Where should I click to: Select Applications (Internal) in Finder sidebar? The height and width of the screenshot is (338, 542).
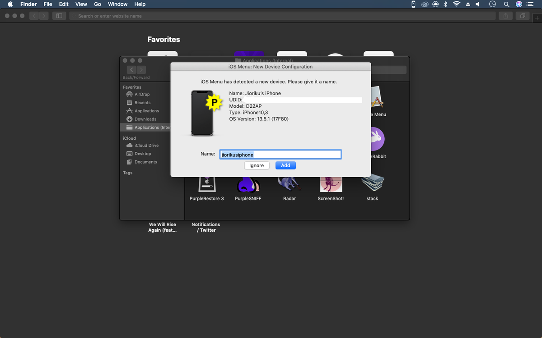coord(145,128)
